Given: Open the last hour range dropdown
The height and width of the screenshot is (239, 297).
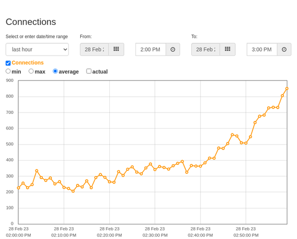Looking at the screenshot, I should [x=37, y=49].
